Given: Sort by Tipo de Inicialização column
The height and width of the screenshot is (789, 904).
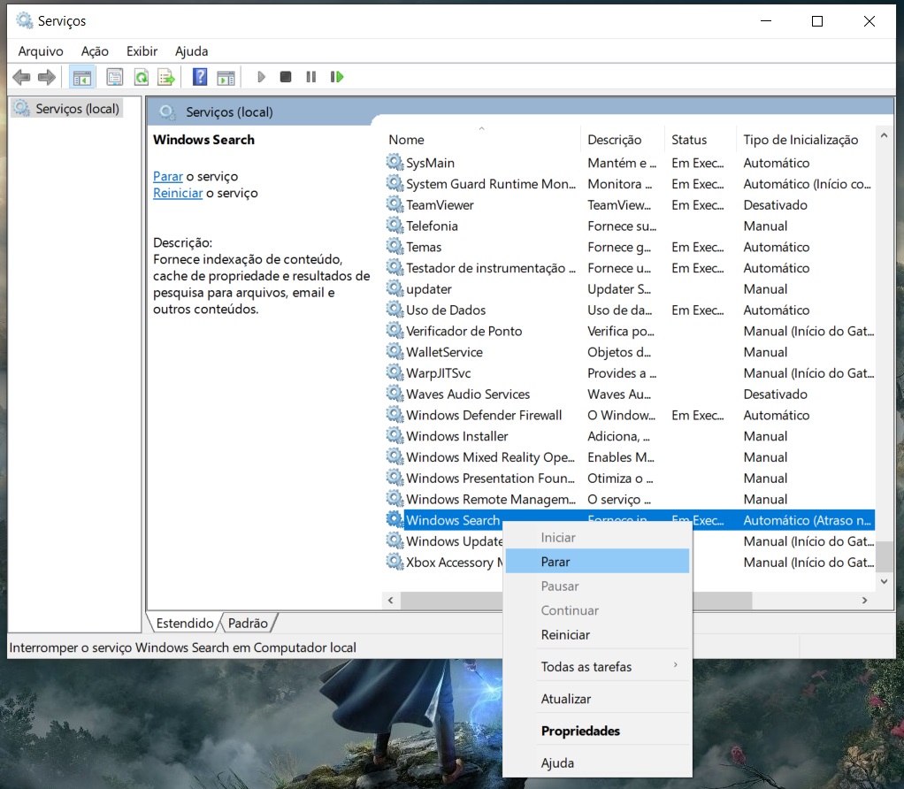Looking at the screenshot, I should [806, 140].
